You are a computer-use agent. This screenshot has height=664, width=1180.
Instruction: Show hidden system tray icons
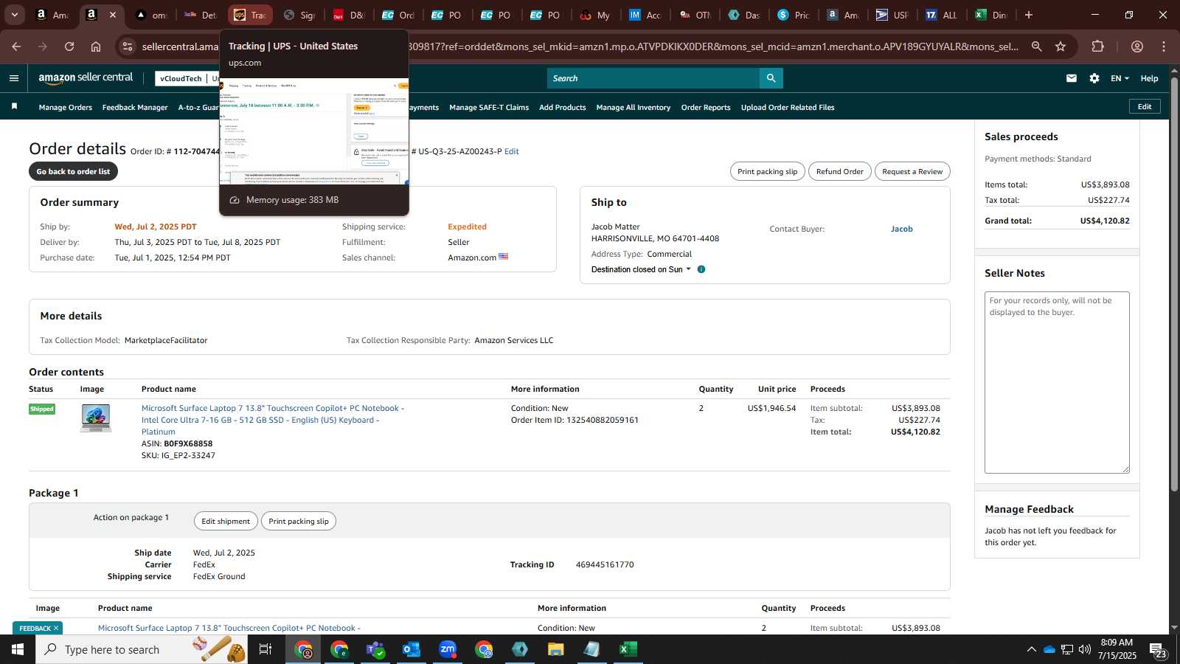[x=1031, y=649]
